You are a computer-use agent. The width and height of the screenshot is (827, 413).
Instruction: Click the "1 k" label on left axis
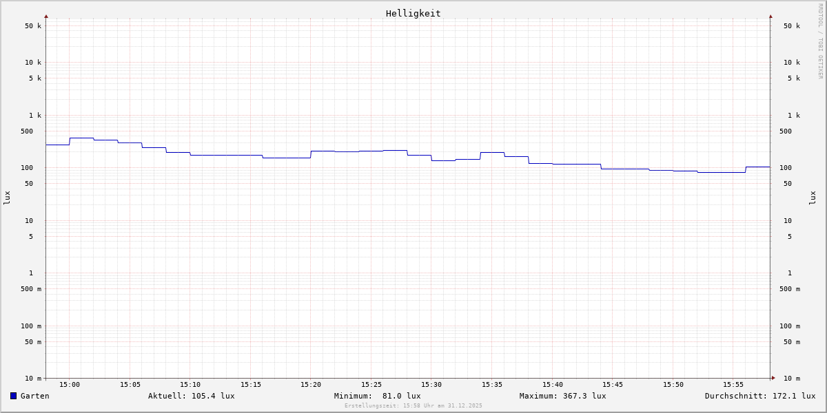35,116
